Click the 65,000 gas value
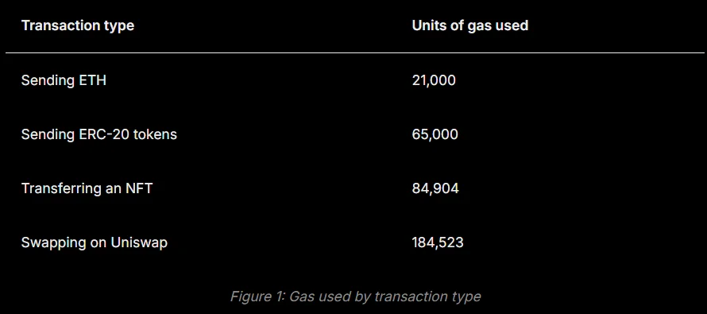The height and width of the screenshot is (314, 707). coord(435,134)
